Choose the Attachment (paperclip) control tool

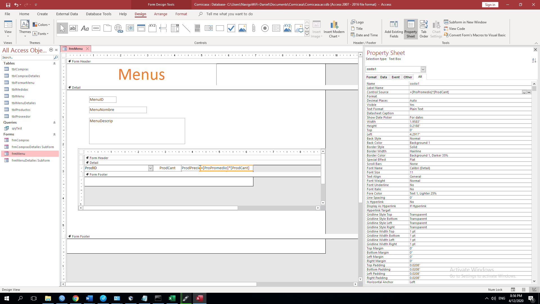coord(253,28)
